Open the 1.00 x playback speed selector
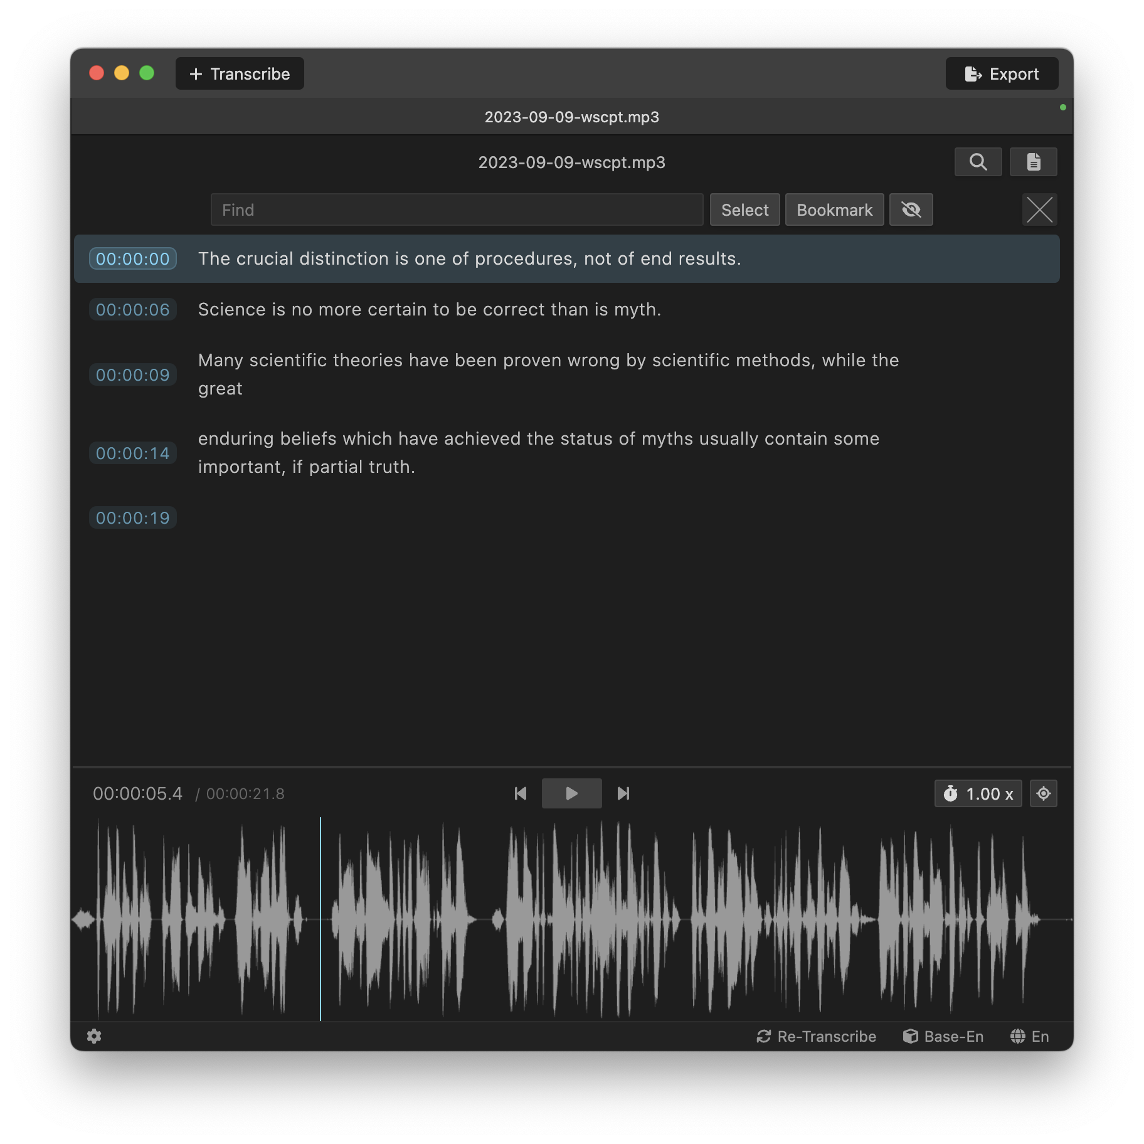Image resolution: width=1144 pixels, height=1144 pixels. [x=978, y=793]
